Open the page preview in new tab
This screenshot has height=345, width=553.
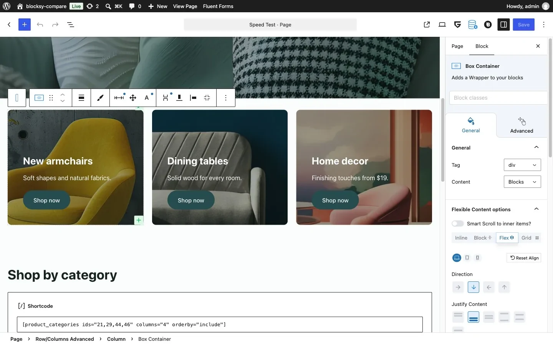tap(427, 25)
